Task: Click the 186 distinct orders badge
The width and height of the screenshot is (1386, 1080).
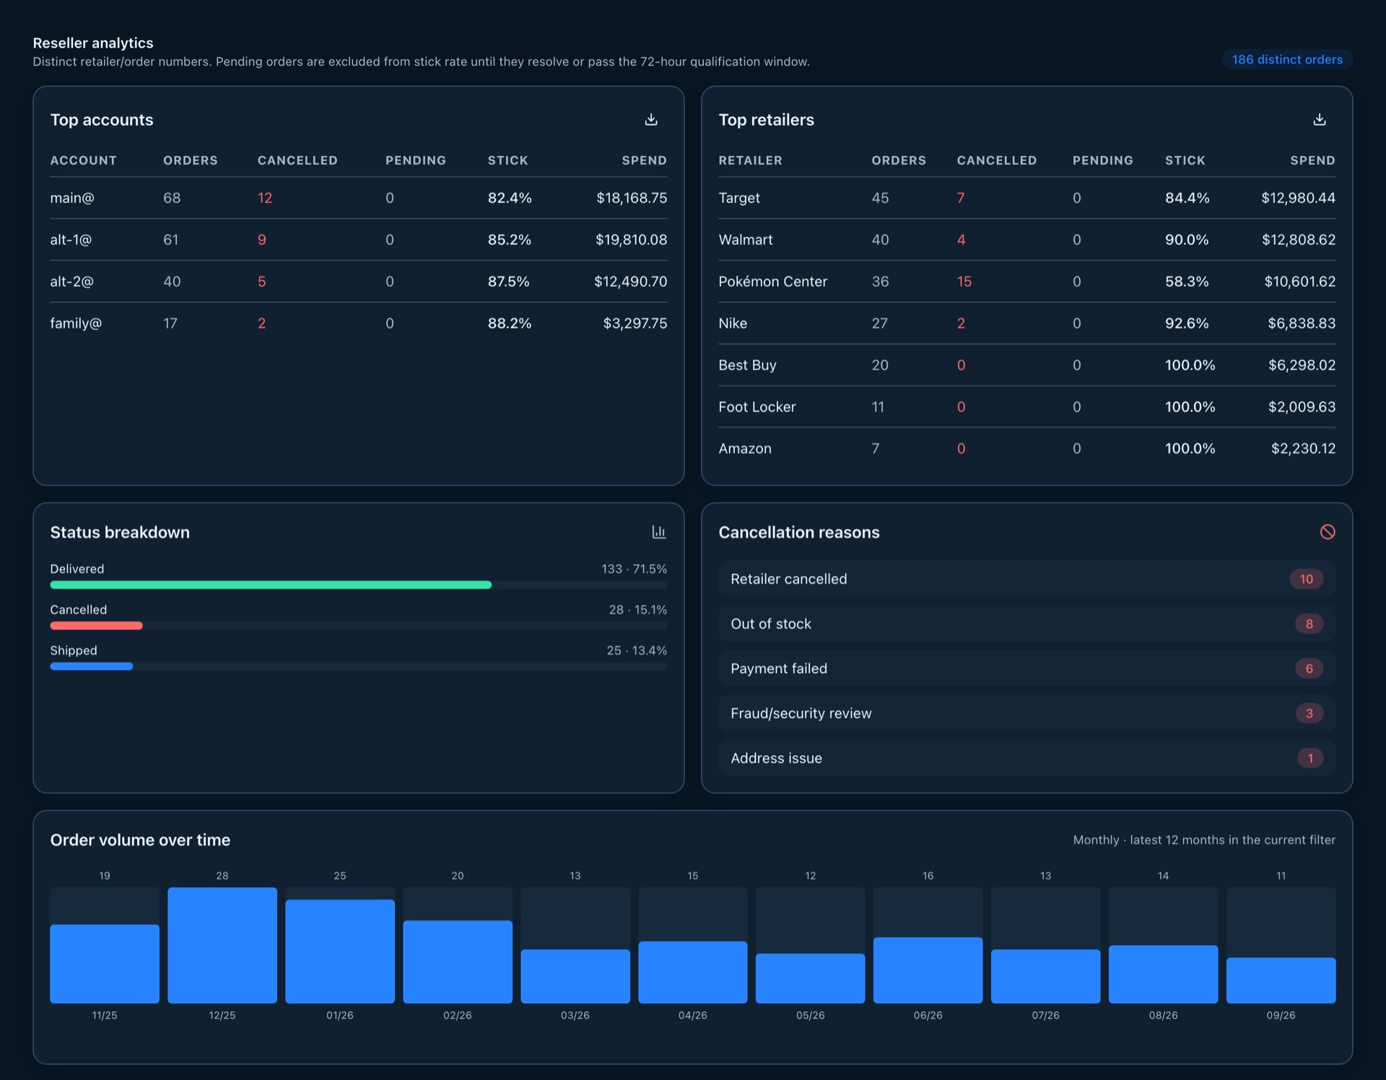Action: point(1287,59)
